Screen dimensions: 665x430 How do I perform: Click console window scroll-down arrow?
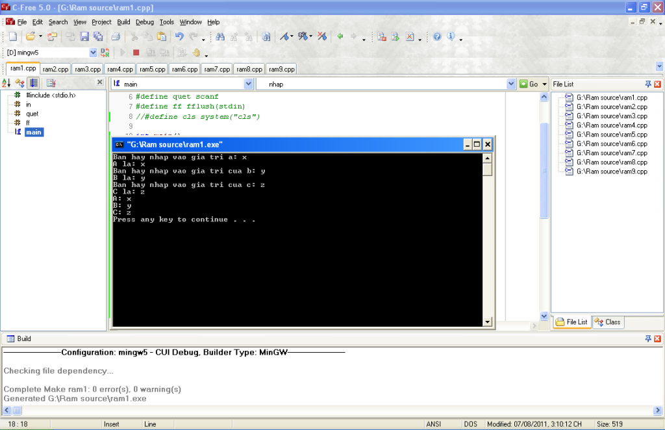tap(487, 322)
